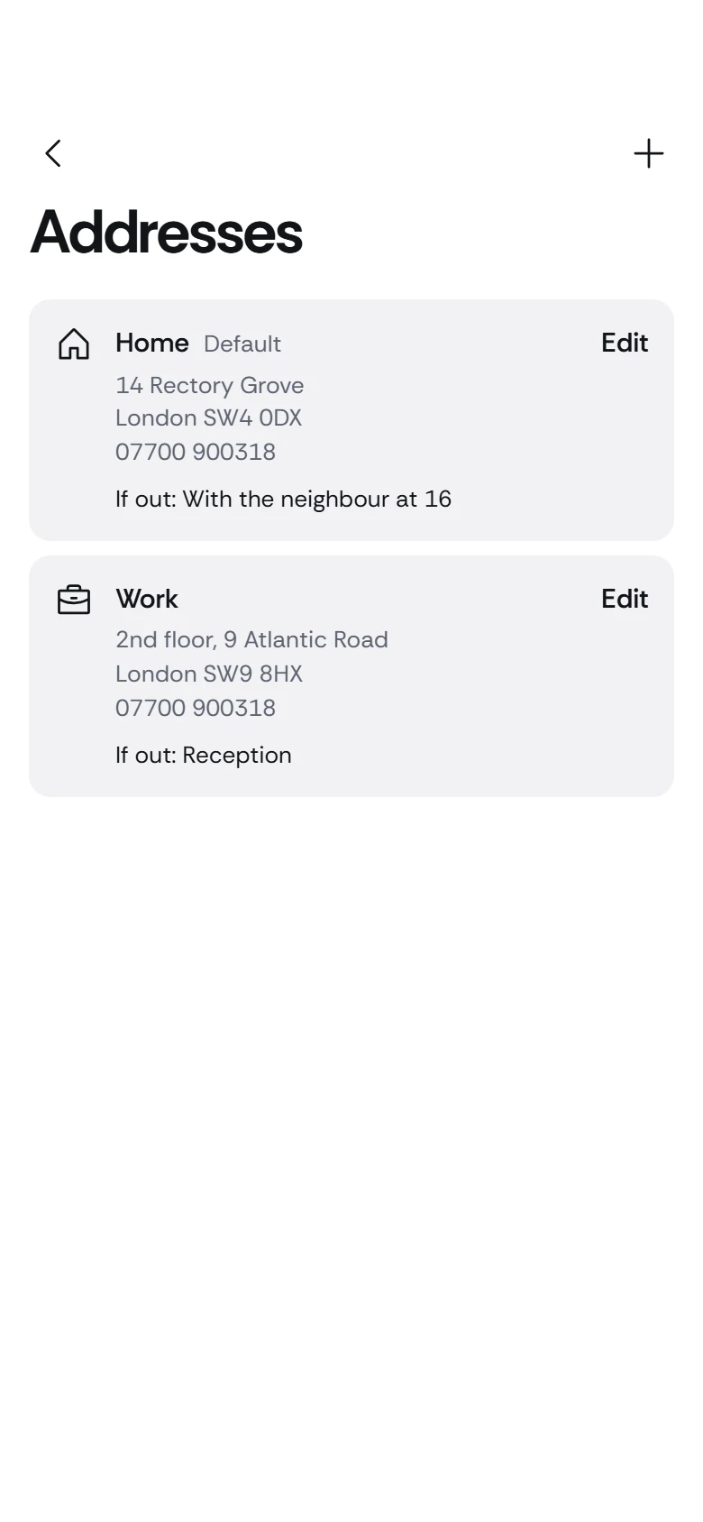The image size is (703, 1522).
Task: Add a new address with plus icon
Action: click(x=649, y=153)
